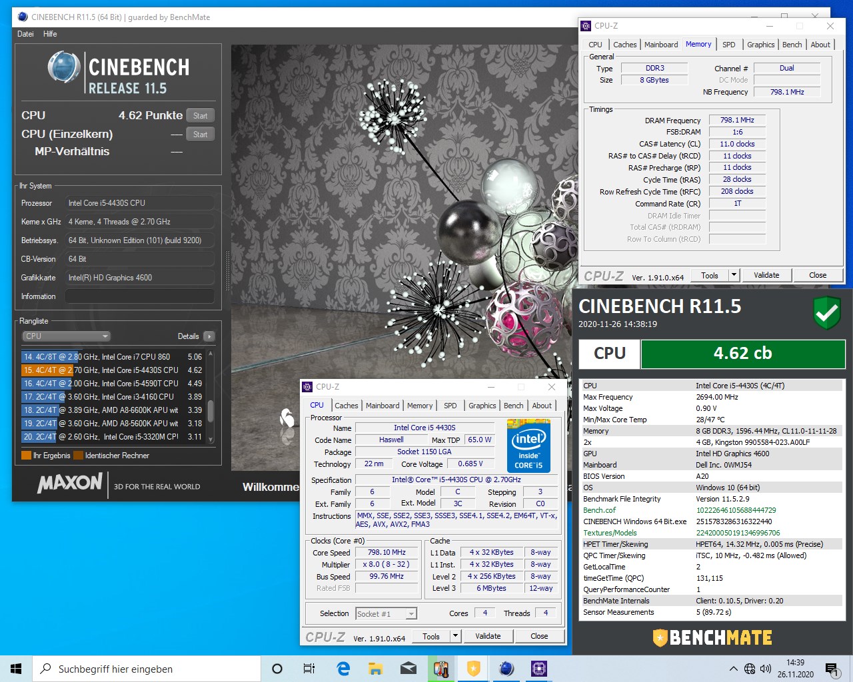Switch to Mainboard tab in lower CPU-Z
Screen dimensions: 853x682
(383, 406)
